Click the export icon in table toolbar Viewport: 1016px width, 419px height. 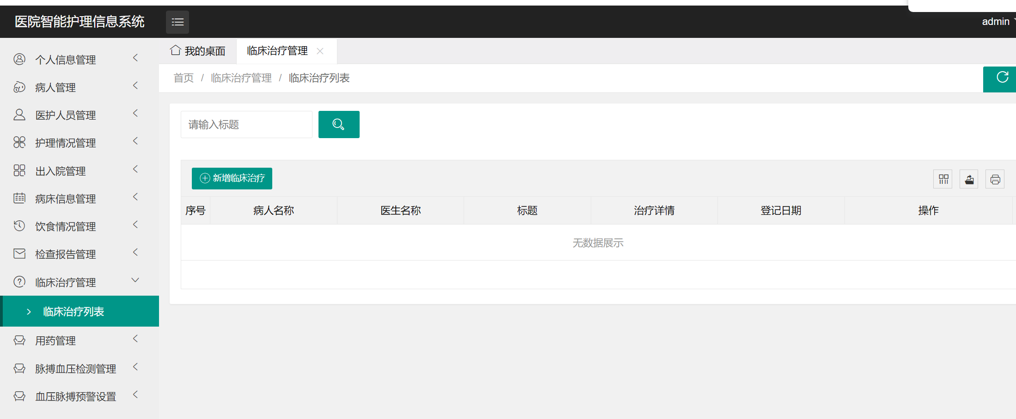(969, 179)
